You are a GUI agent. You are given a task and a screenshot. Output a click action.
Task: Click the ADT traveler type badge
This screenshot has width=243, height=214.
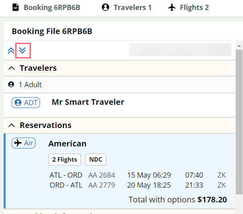click(x=26, y=102)
